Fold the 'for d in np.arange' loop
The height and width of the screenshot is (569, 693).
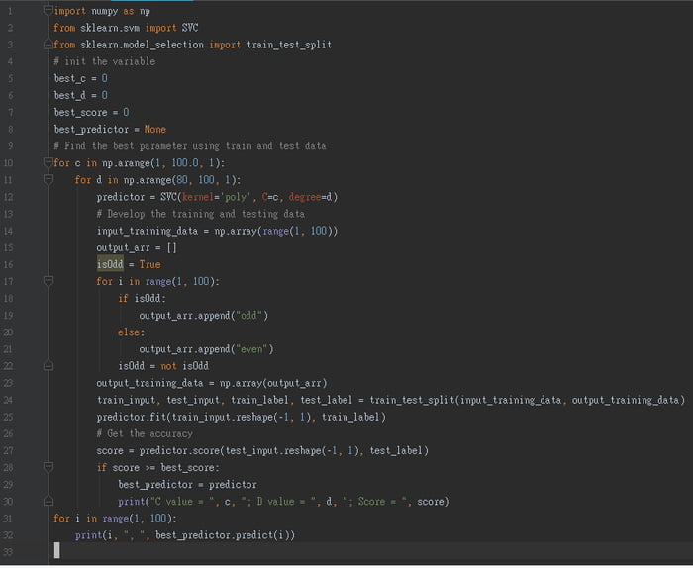pos(48,179)
